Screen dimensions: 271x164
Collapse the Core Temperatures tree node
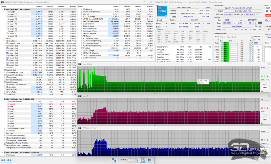pos(4,101)
